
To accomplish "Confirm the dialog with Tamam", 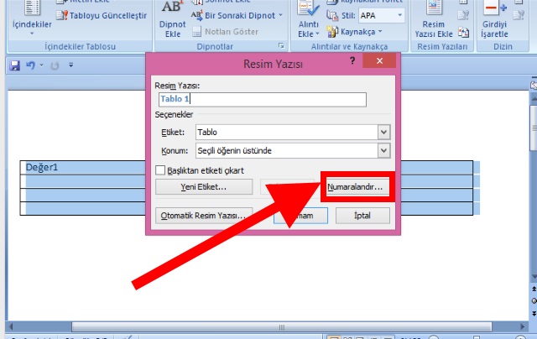I will [300, 216].
